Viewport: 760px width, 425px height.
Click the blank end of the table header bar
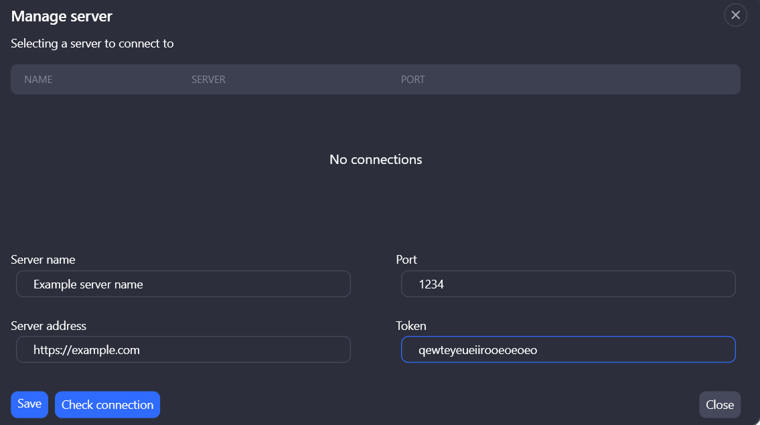point(603,80)
